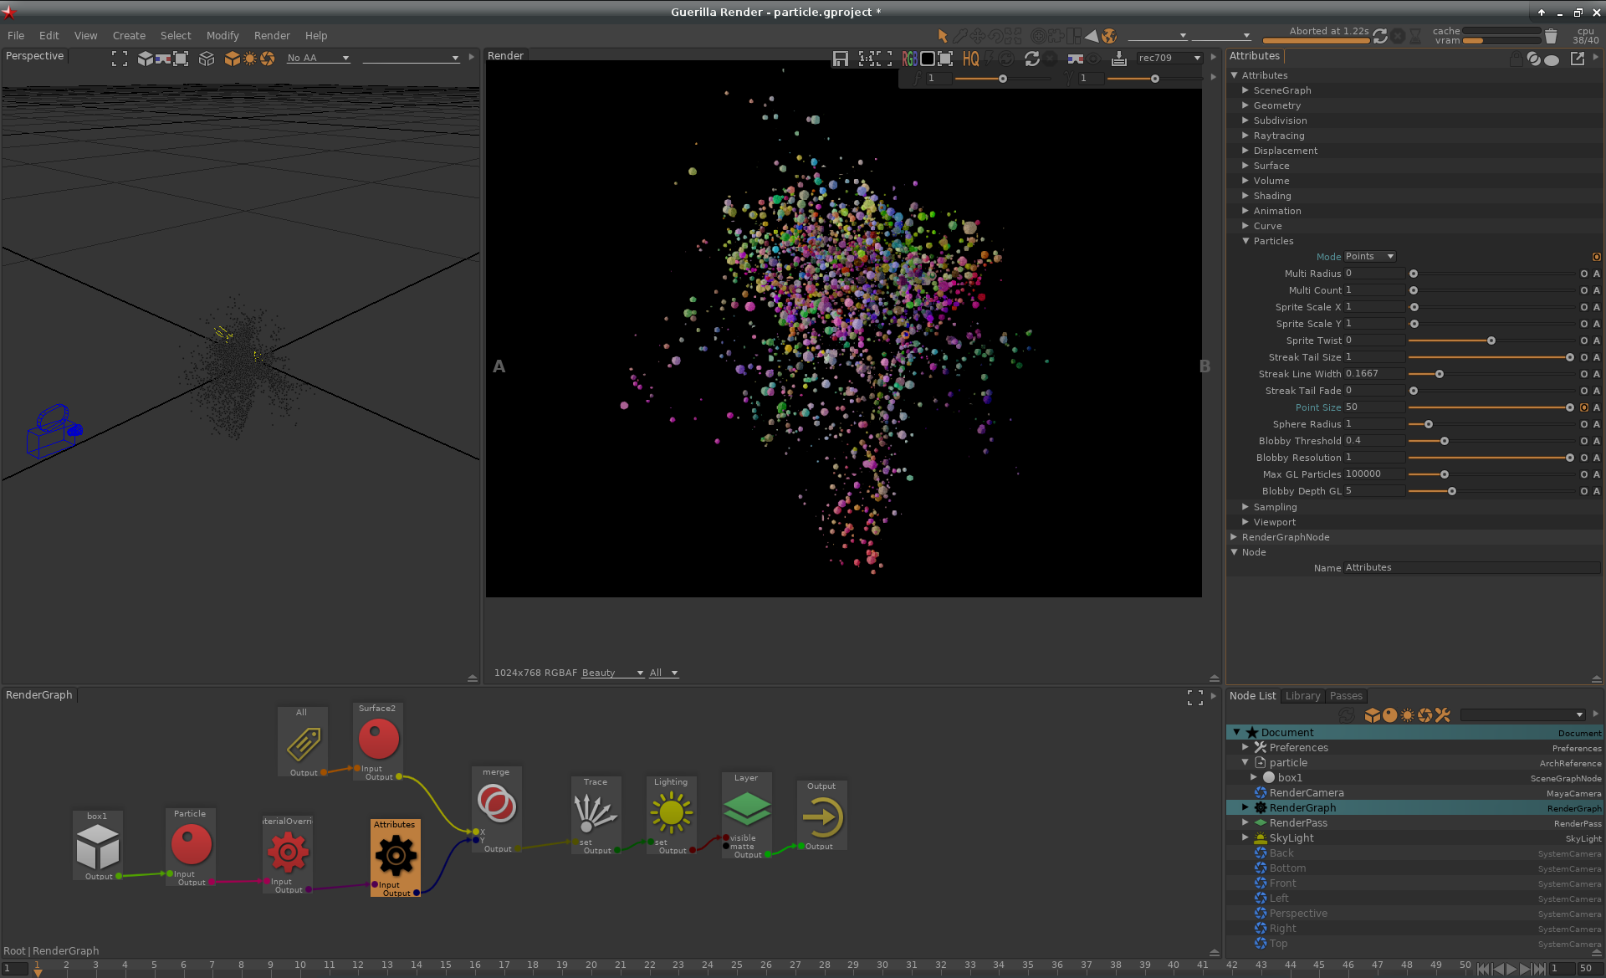
Task: Switch to the Passes tab
Action: [x=1345, y=696]
